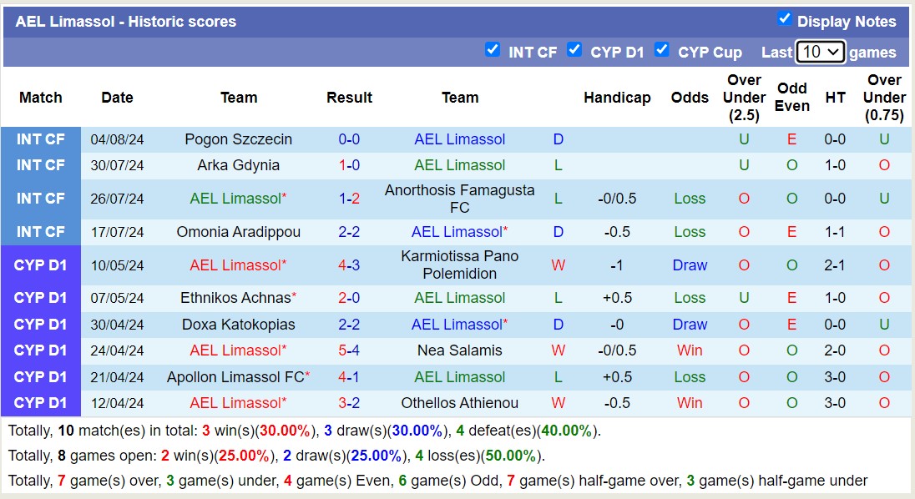
Task: Open the Nea Salamis team page
Action: tap(460, 350)
